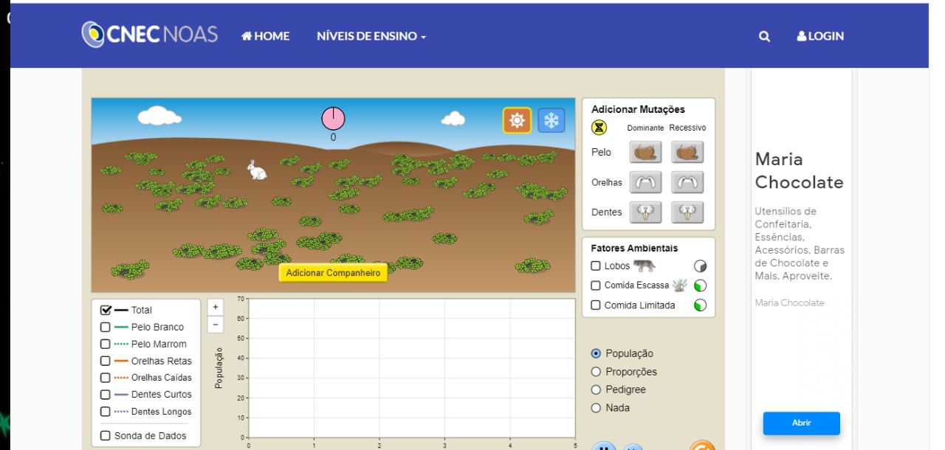Screen dimensions: 945x450
Task: Click the pink generation clock
Action: 333,118
